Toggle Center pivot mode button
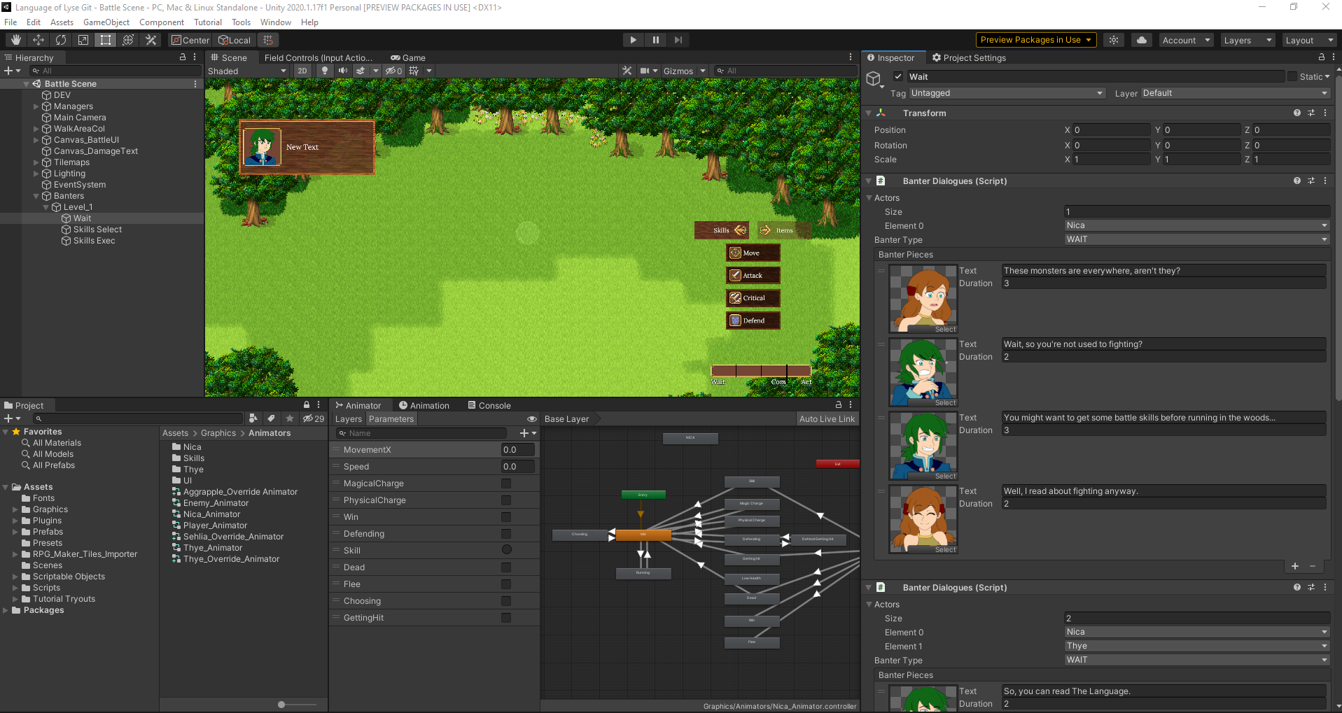 point(190,40)
